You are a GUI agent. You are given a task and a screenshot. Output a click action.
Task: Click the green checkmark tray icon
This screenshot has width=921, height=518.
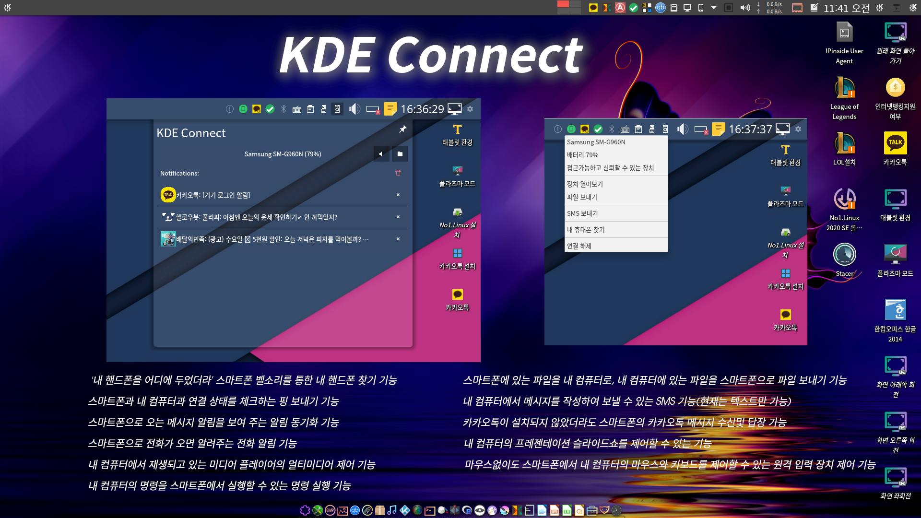tap(634, 8)
